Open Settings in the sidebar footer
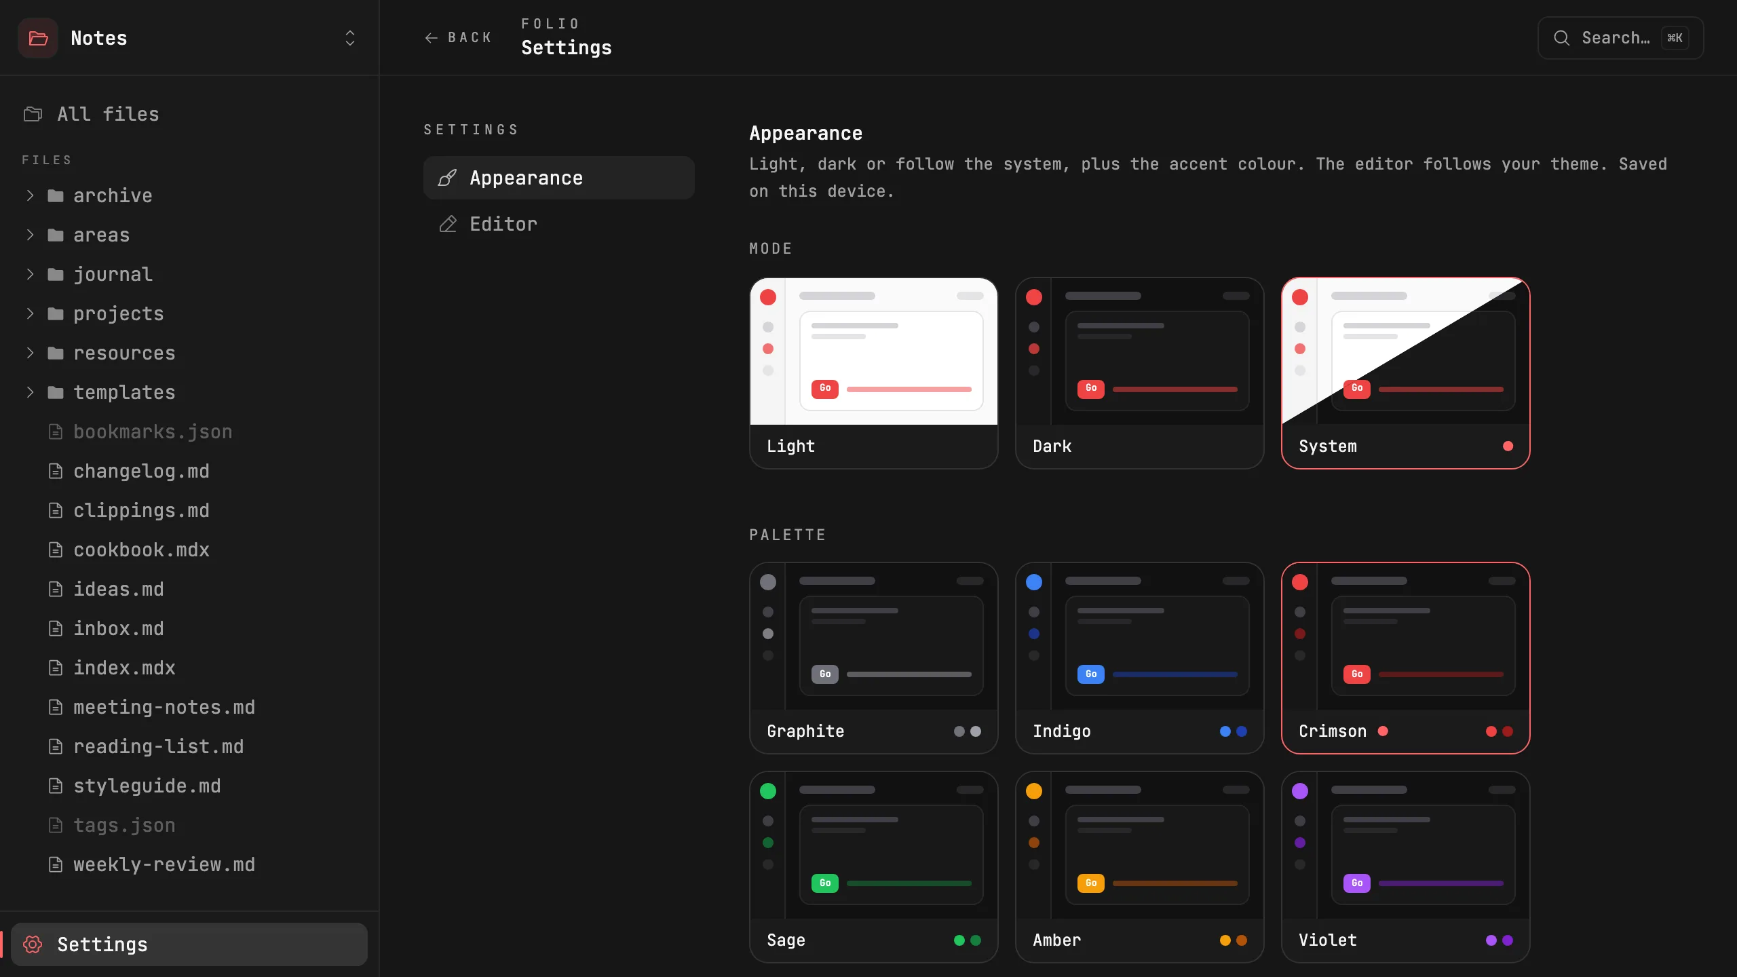The width and height of the screenshot is (1737, 977). [x=189, y=944]
